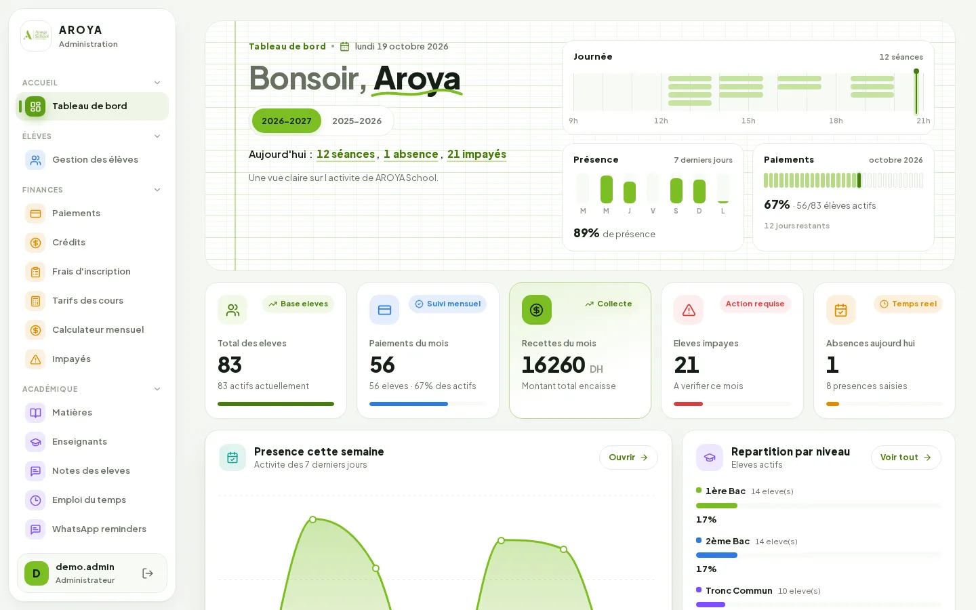Click Calculateur mensuel dollar icon
This screenshot has height=610, width=976.
tap(36, 330)
